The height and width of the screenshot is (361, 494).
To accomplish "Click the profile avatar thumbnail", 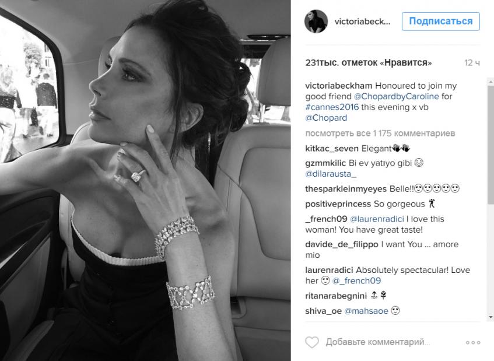I will click(316, 21).
